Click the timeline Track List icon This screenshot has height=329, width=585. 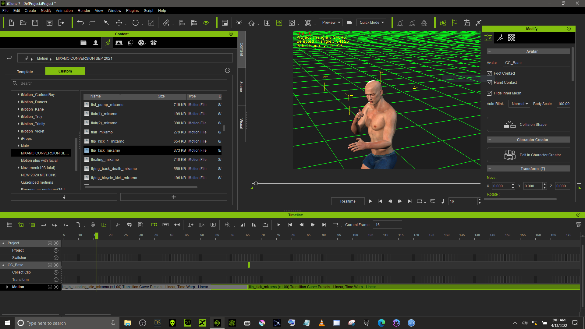click(x=9, y=225)
